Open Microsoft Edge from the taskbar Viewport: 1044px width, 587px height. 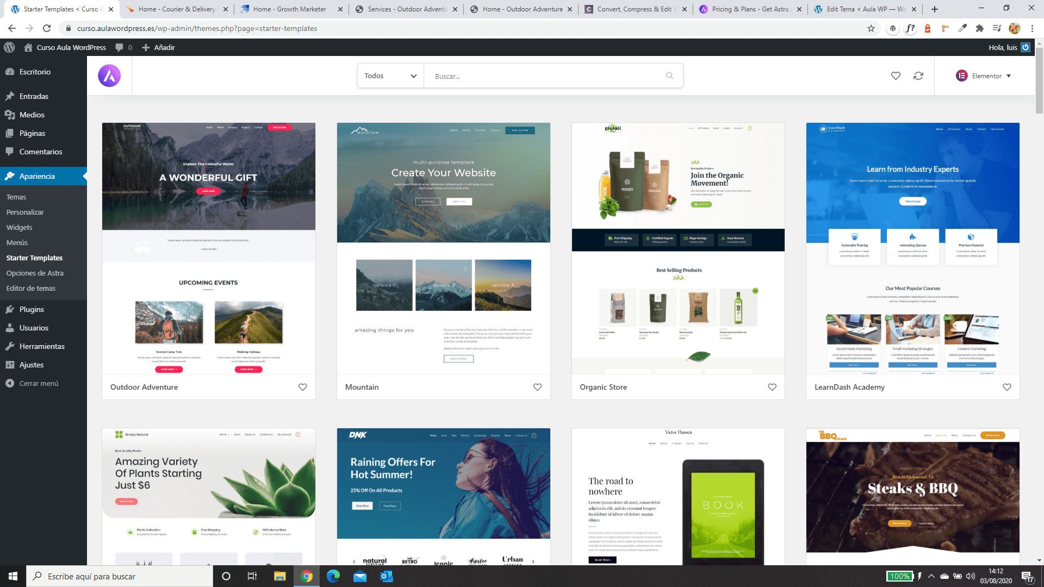(x=333, y=576)
